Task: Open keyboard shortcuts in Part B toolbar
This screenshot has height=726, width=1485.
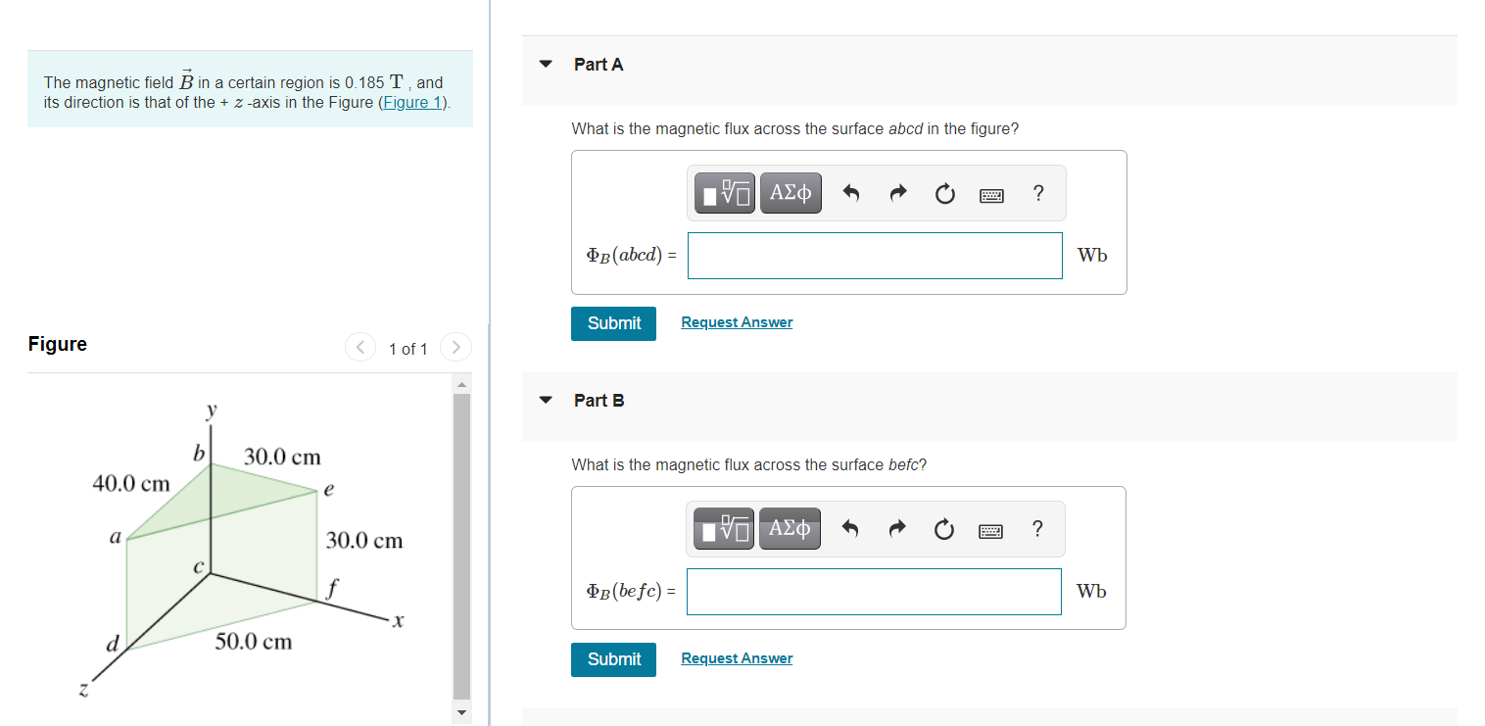Action: [991, 531]
